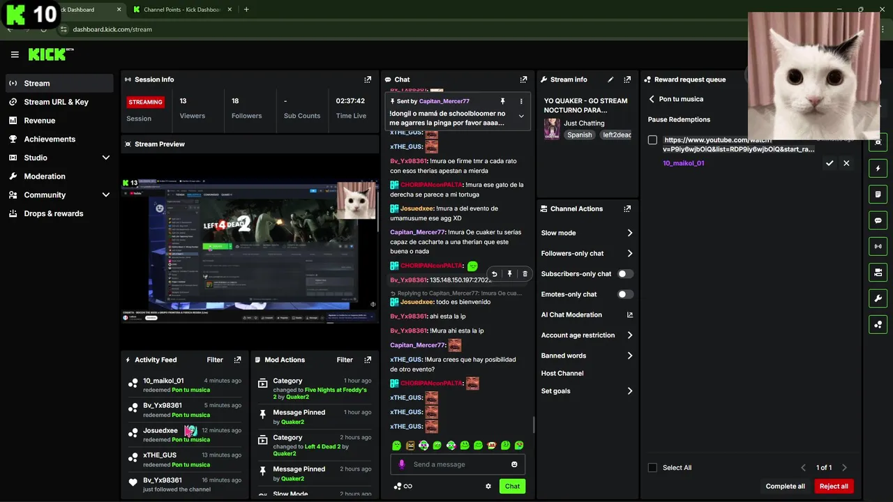Go back from Pon tu musica
The height and width of the screenshot is (502, 893).
click(x=652, y=99)
